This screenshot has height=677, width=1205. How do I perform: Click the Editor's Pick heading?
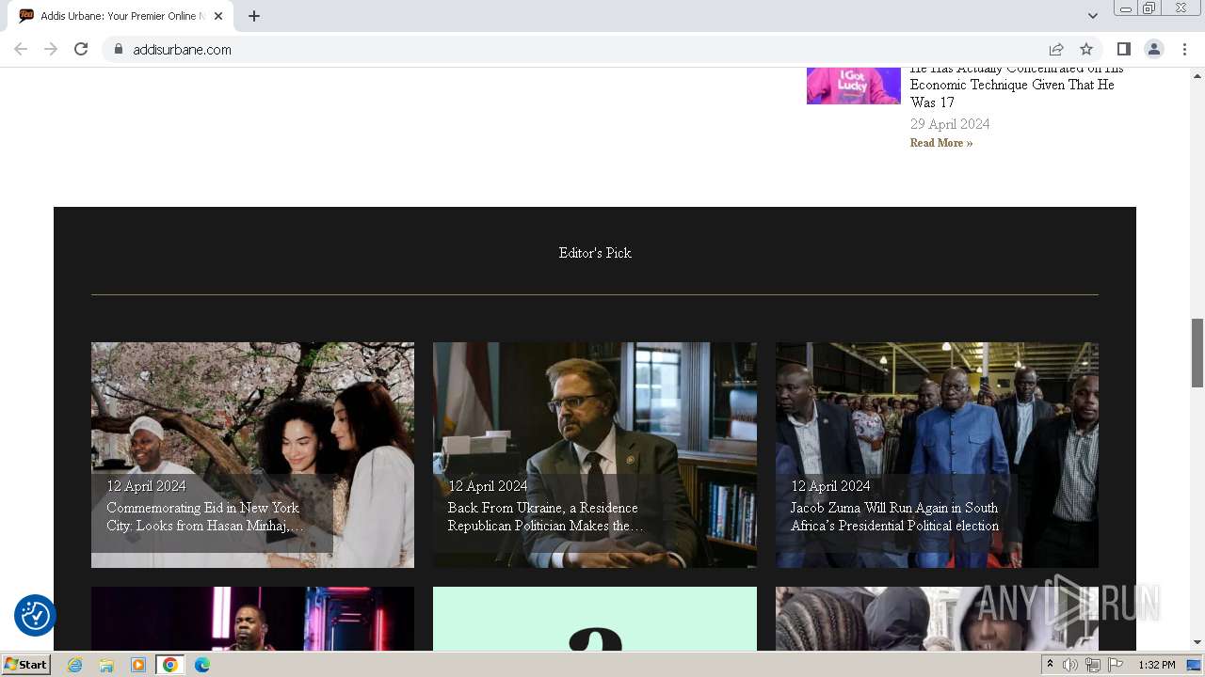595,253
